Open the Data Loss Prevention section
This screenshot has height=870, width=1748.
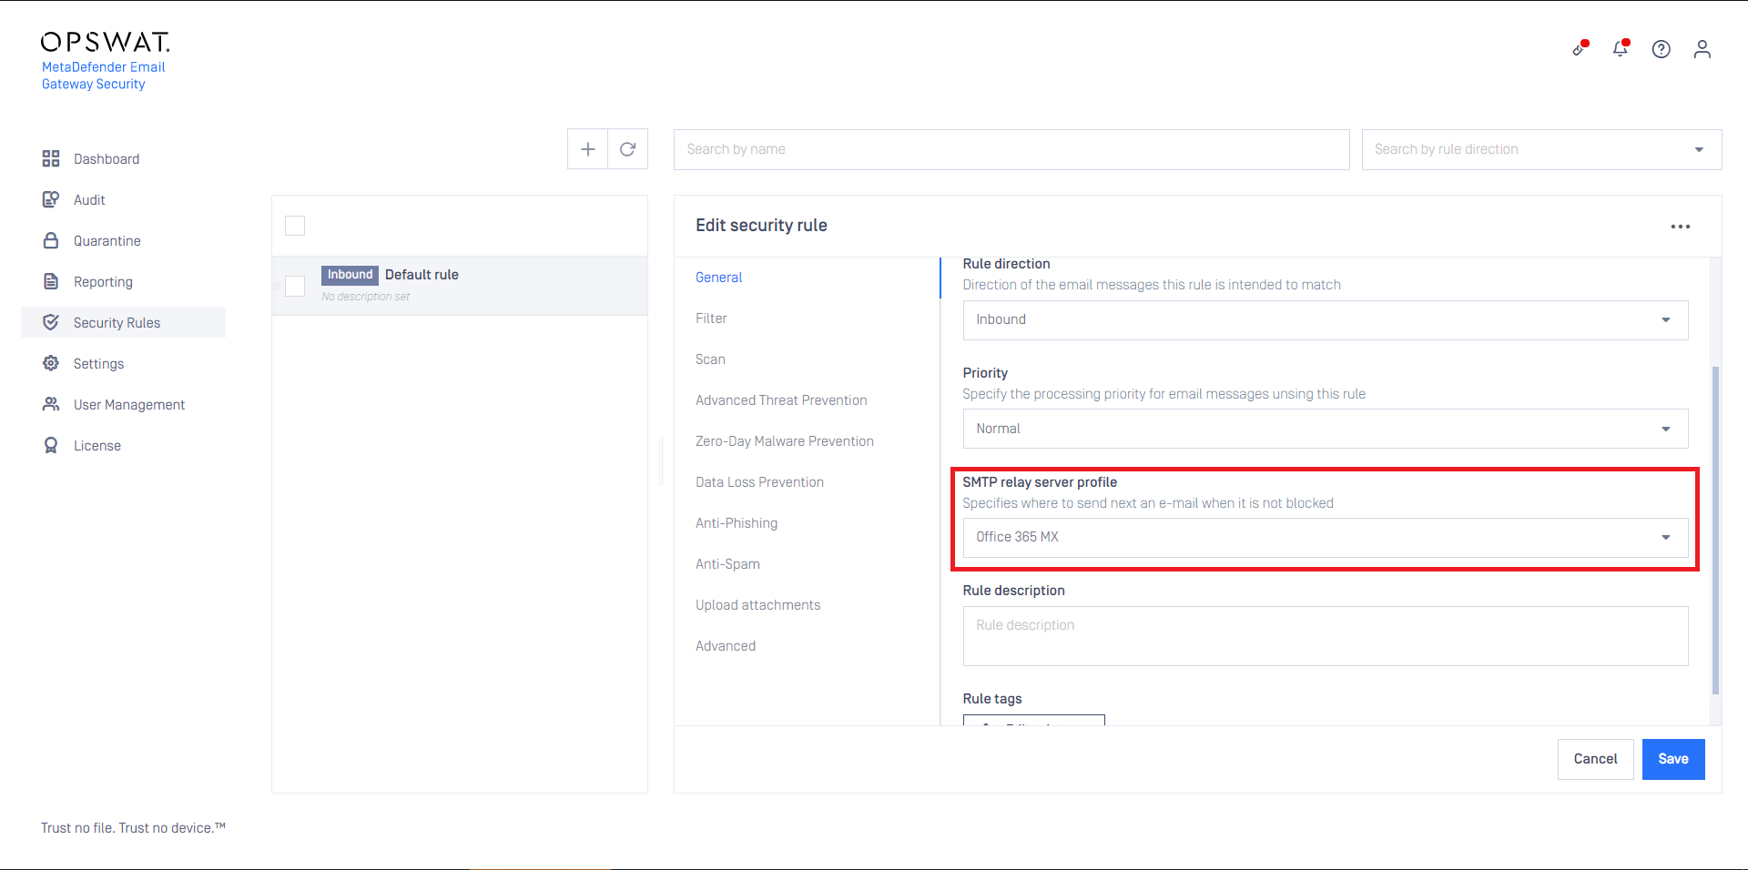pos(759,482)
